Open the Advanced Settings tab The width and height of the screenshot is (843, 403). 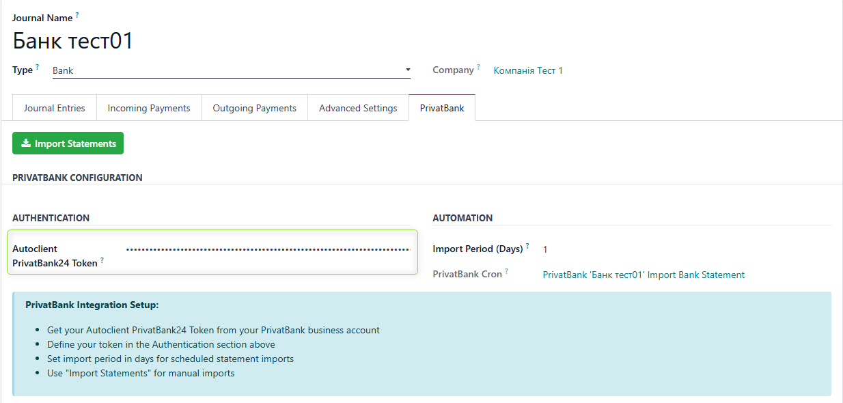pyautogui.click(x=358, y=107)
